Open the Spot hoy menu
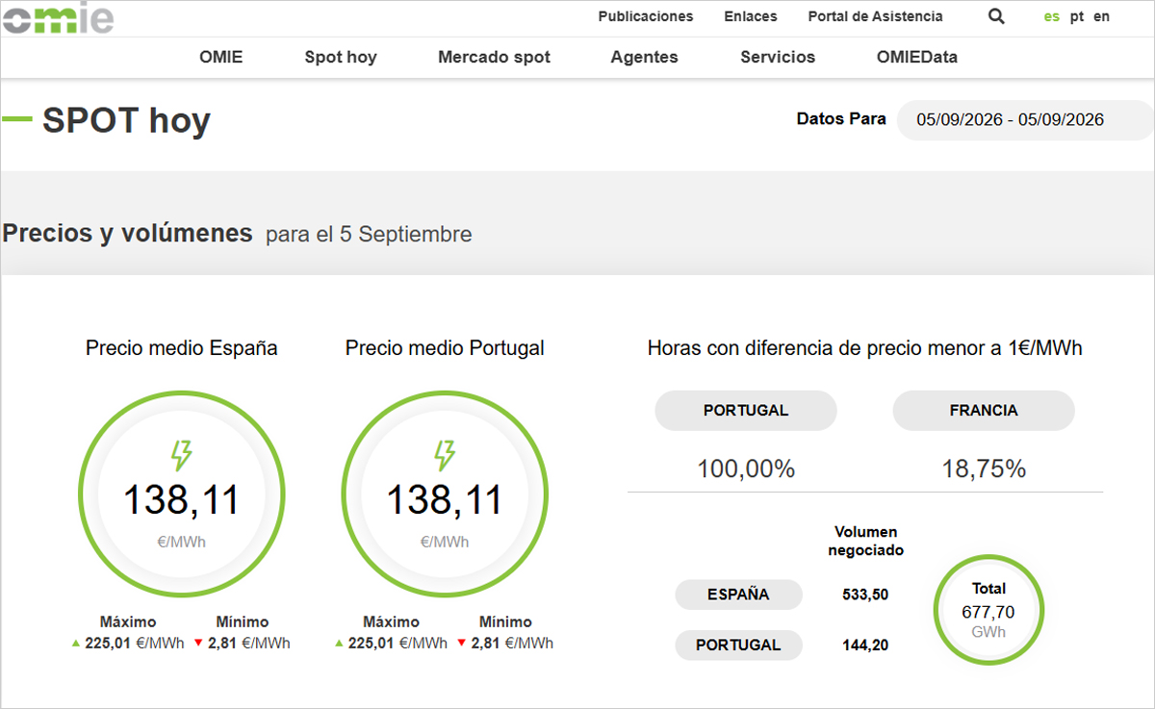Viewport: 1155px width, 709px height. (341, 57)
